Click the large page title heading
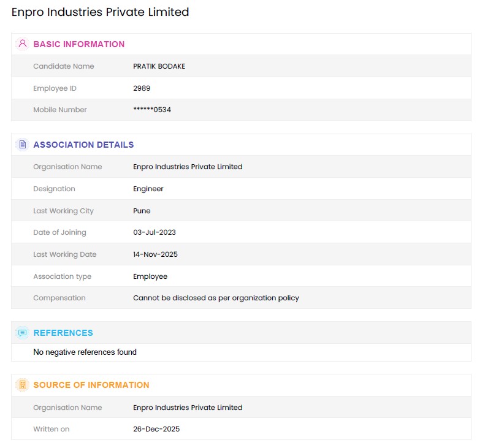 100,12
